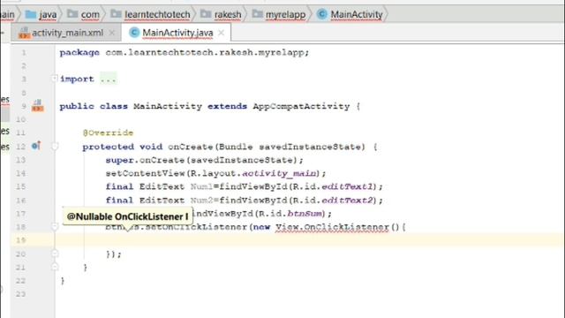
Task: Click the savedInstanceState parameter in onCreate
Action: [310, 147]
